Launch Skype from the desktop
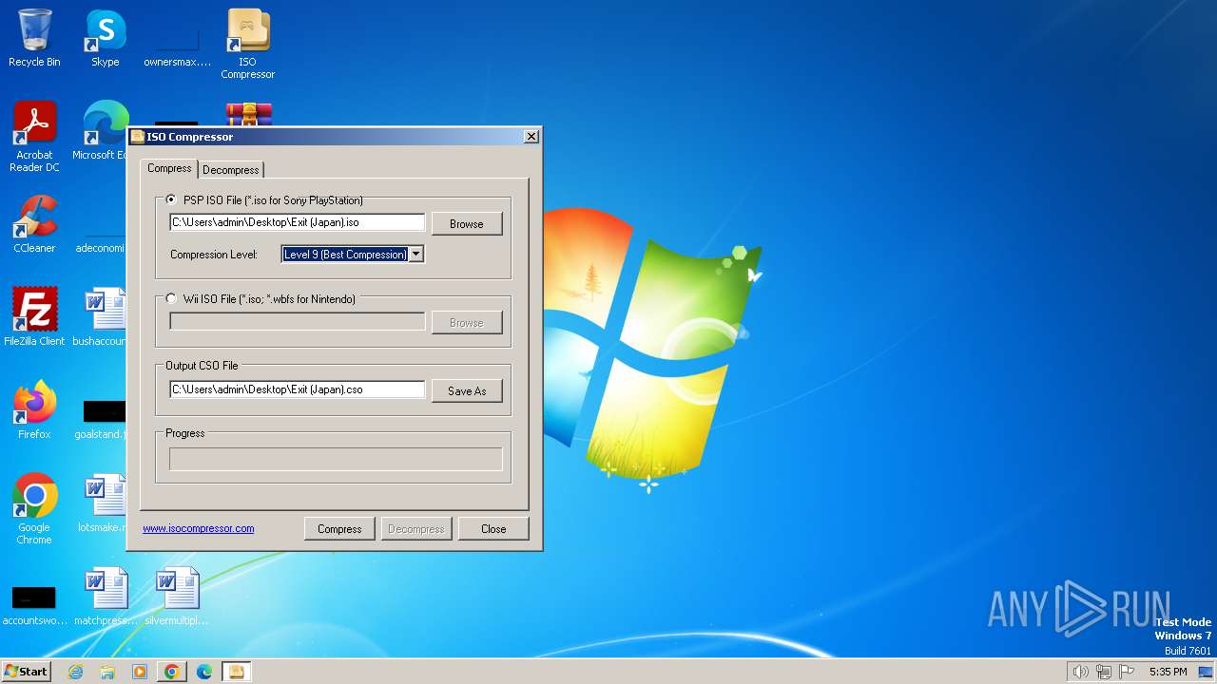Screen dimensions: 1217x684 tap(106, 38)
